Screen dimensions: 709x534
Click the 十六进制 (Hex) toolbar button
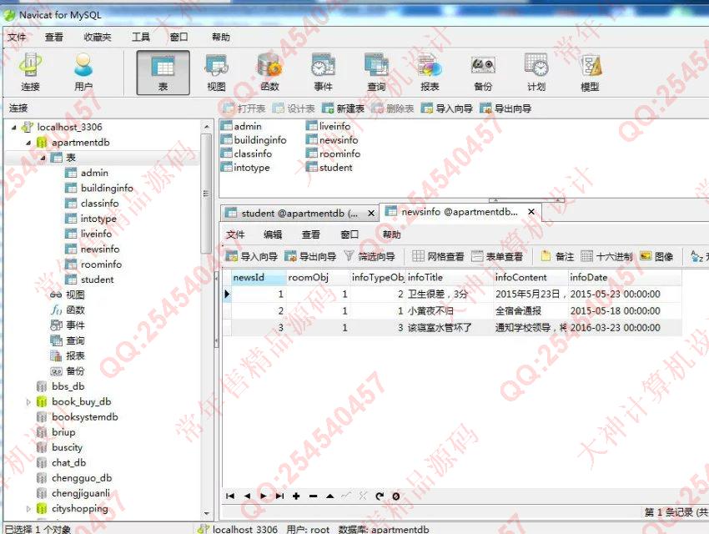(x=606, y=256)
